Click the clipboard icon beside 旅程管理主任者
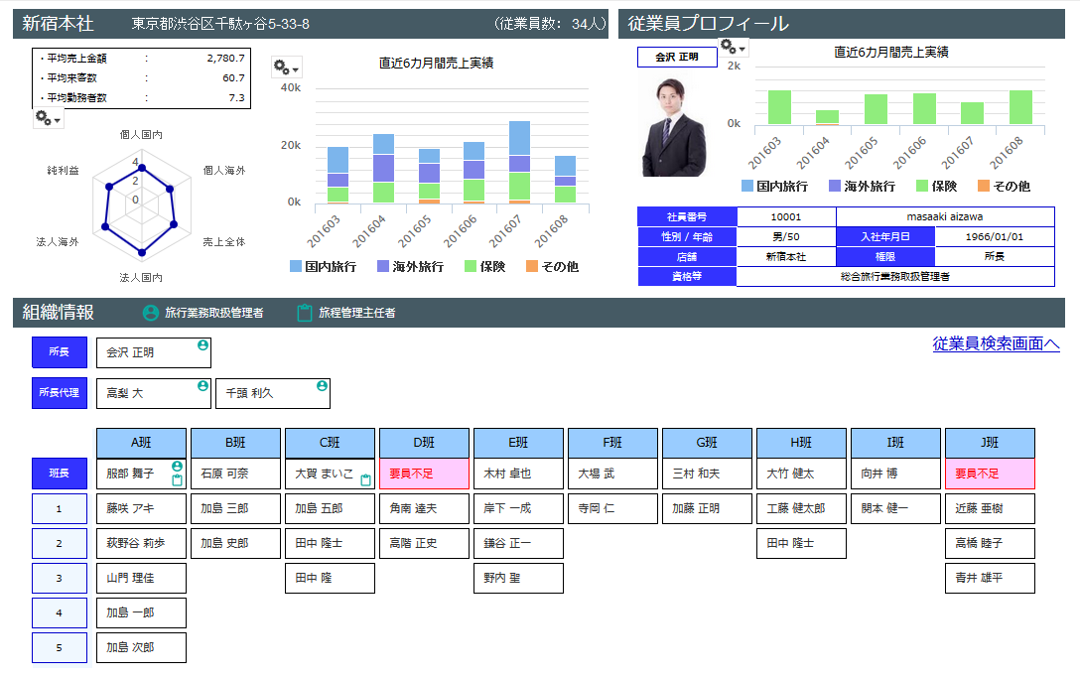 coord(305,313)
